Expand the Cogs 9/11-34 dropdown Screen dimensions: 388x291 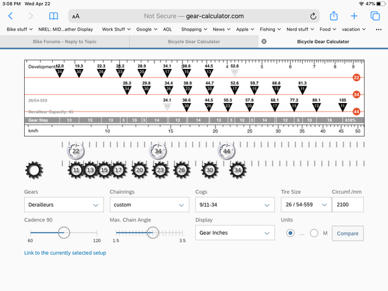pos(235,205)
